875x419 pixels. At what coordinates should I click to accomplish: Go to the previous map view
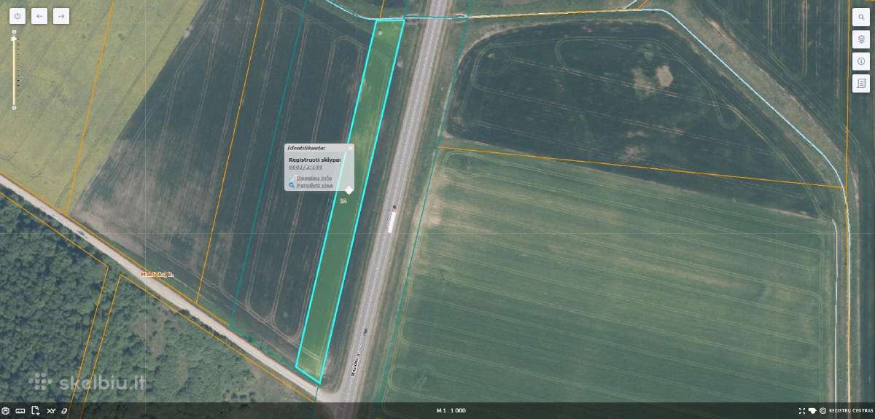(x=39, y=15)
